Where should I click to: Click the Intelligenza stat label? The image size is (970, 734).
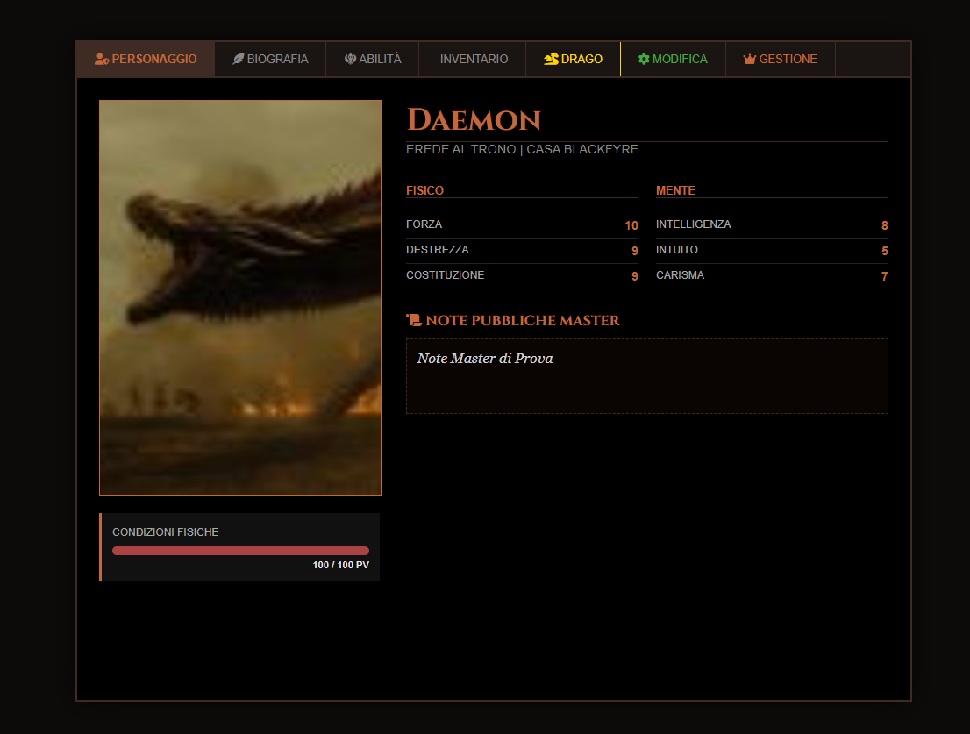coord(694,224)
